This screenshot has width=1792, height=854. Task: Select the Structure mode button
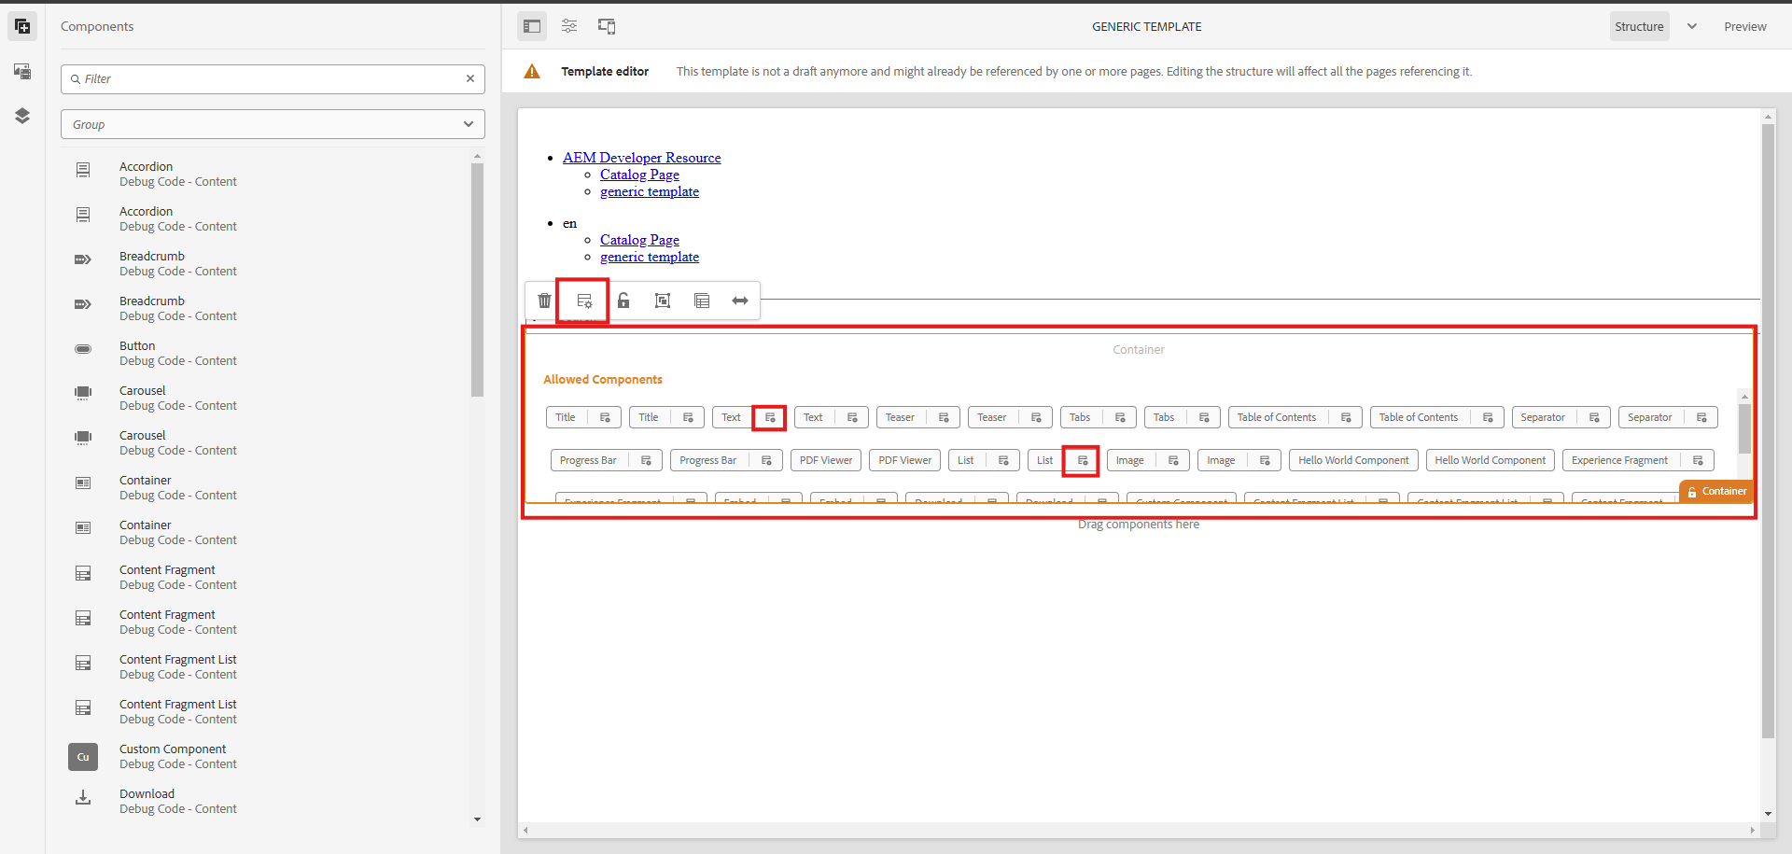tap(1639, 26)
